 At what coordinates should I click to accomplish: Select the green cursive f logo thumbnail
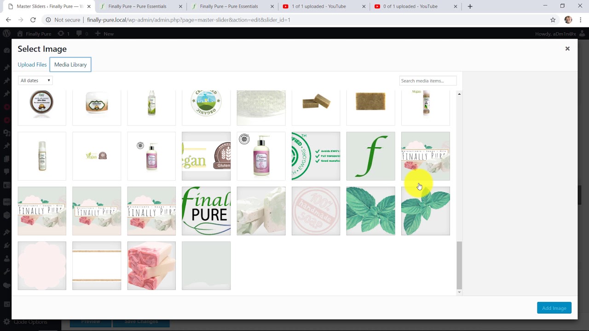(x=370, y=156)
